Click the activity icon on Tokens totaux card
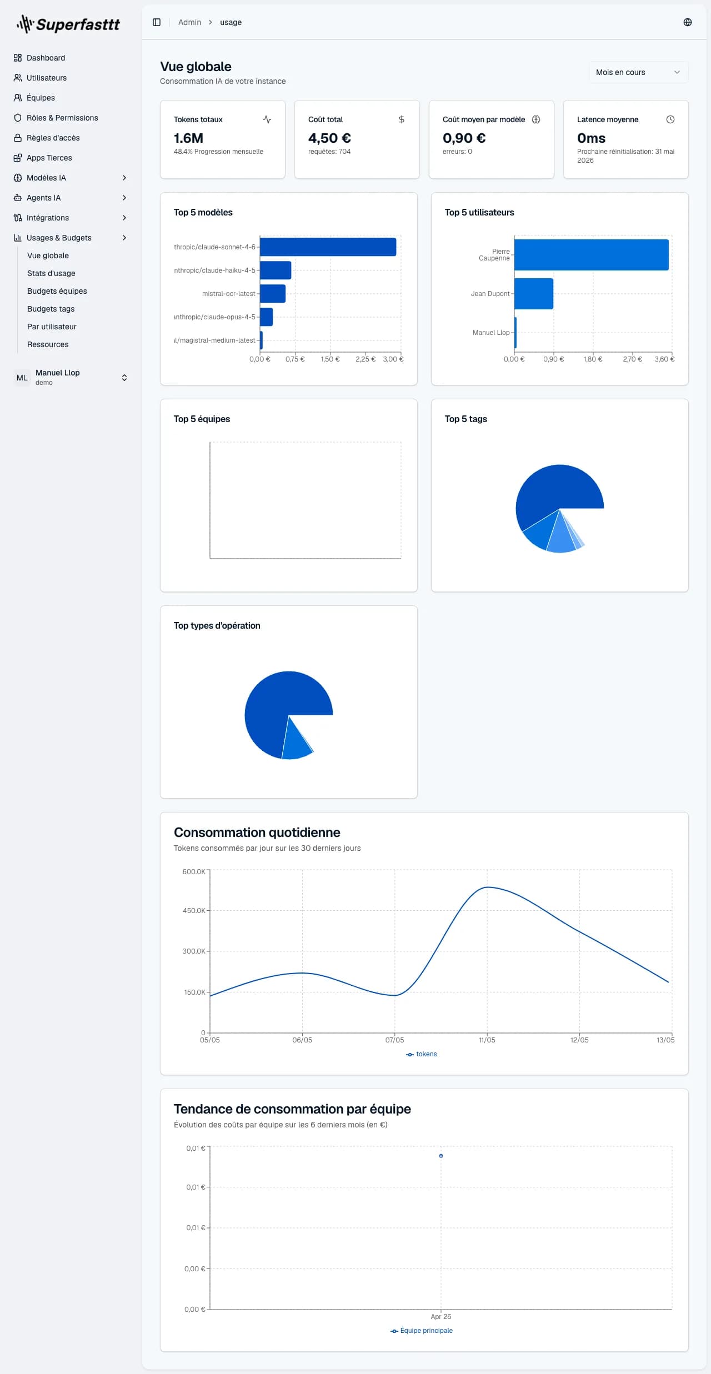 (267, 119)
